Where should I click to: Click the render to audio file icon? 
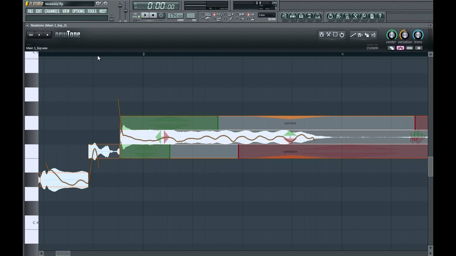coord(347,16)
